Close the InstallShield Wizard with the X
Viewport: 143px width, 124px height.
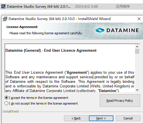coord(139,19)
